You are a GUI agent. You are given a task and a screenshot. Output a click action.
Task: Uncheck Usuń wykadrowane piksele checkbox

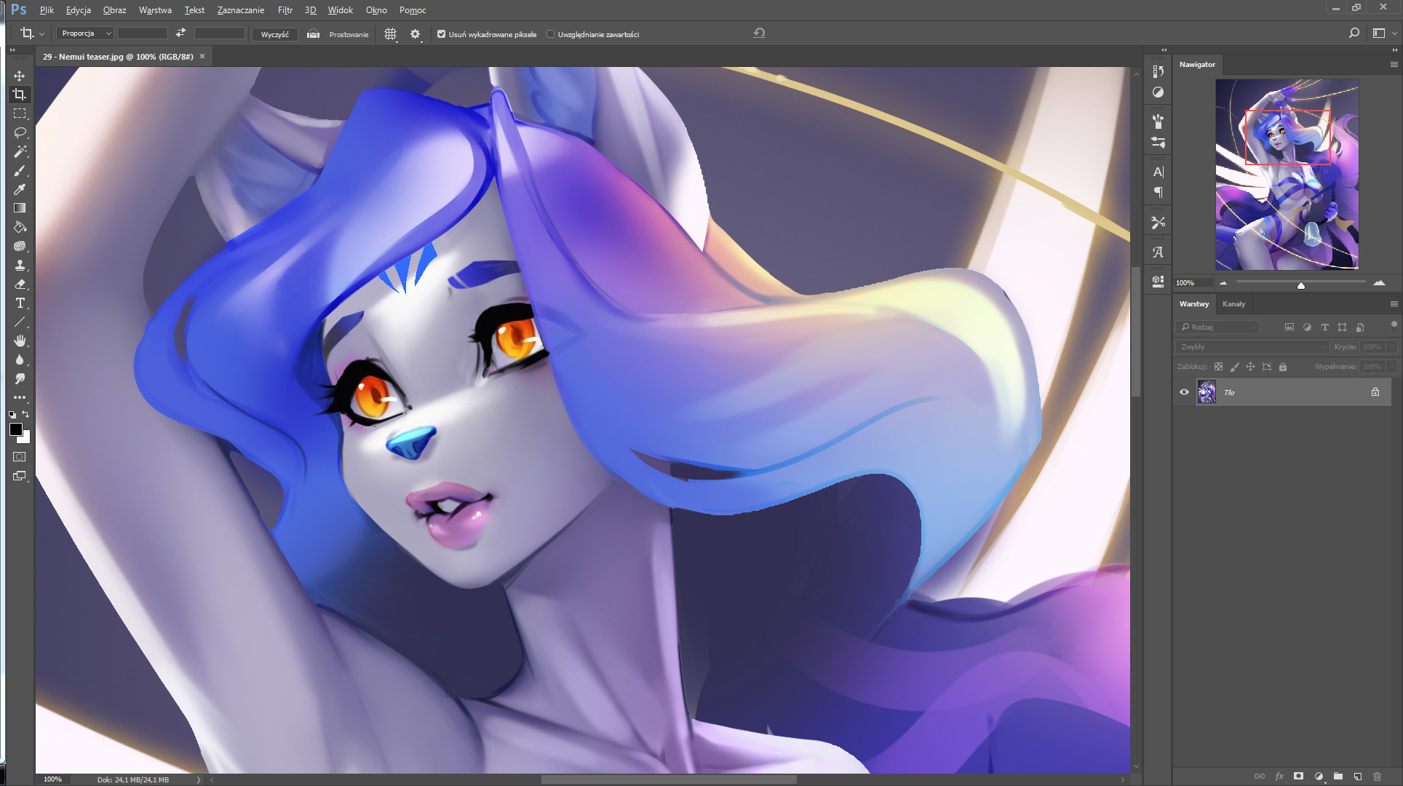441,34
